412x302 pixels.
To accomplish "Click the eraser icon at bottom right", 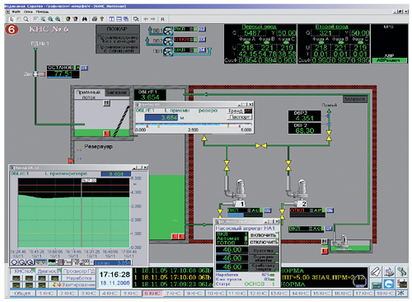I will click(x=376, y=271).
